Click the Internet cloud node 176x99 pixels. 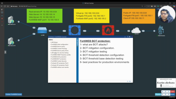(x=136, y=30)
